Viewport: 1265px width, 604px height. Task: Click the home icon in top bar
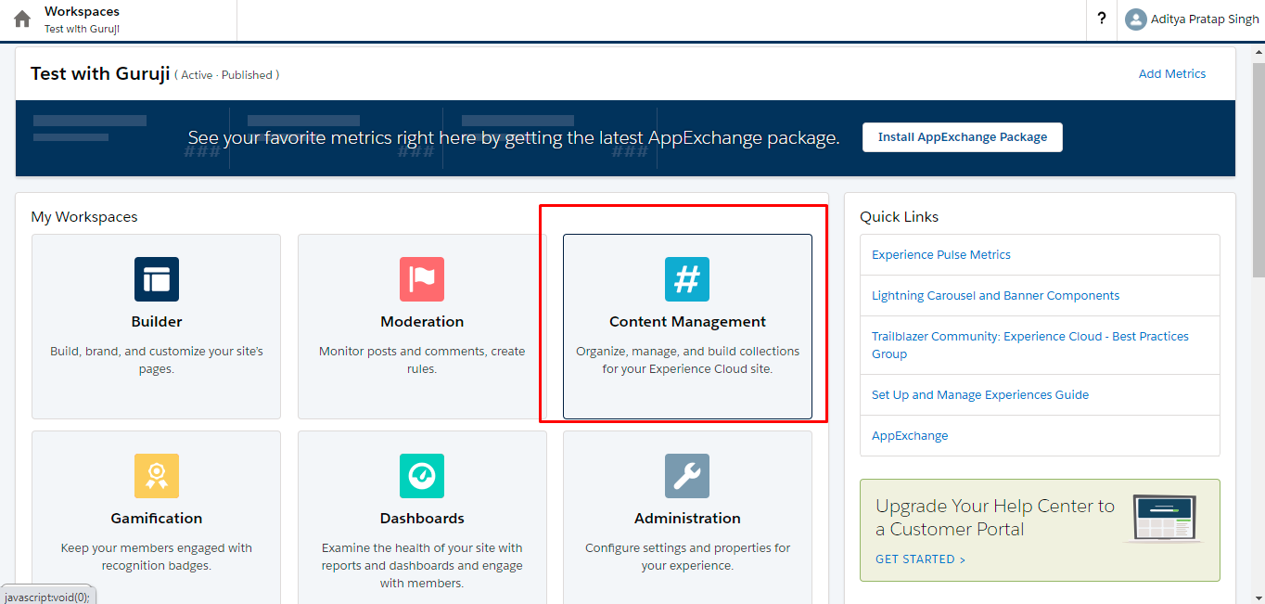coord(22,19)
